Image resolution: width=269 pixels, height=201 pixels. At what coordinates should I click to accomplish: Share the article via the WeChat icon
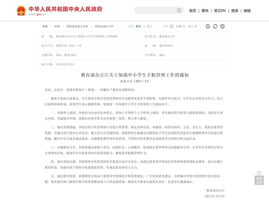[x=215, y=26]
